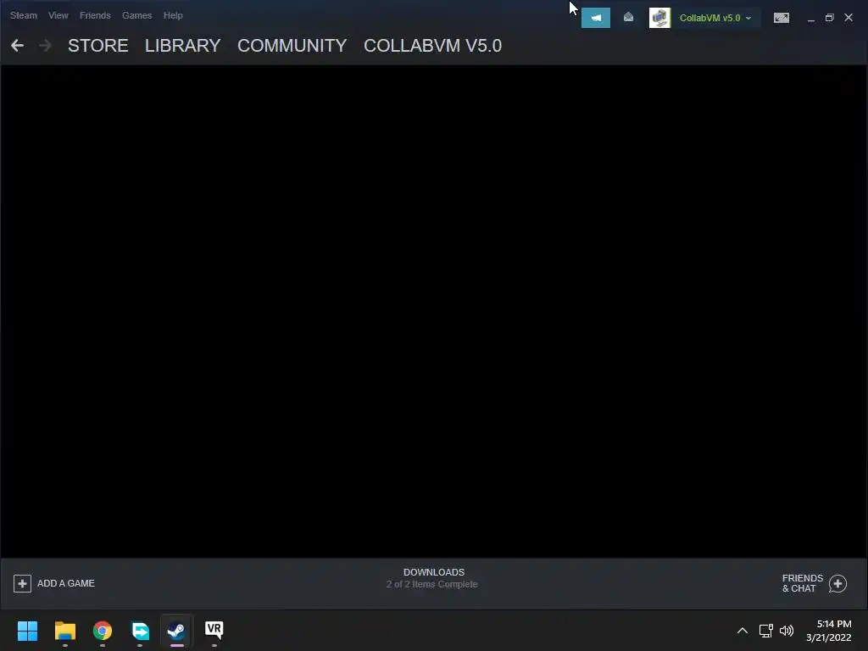Go forward with the right arrow
Viewport: 868px width, 651px height.
tap(45, 46)
